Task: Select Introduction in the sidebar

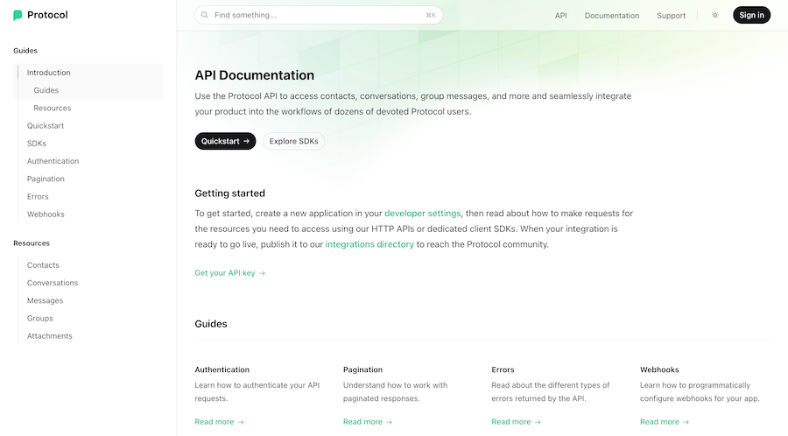Action: tap(49, 73)
